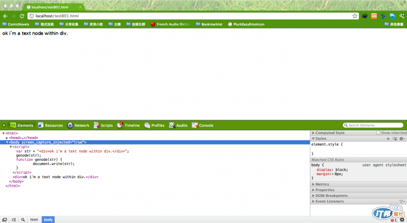This screenshot has height=223, width=407.
Task: Undock DevTools into separate window
Action: pyautogui.click(x=5, y=220)
